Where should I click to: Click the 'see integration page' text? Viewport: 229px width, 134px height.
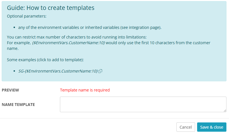point(140,27)
